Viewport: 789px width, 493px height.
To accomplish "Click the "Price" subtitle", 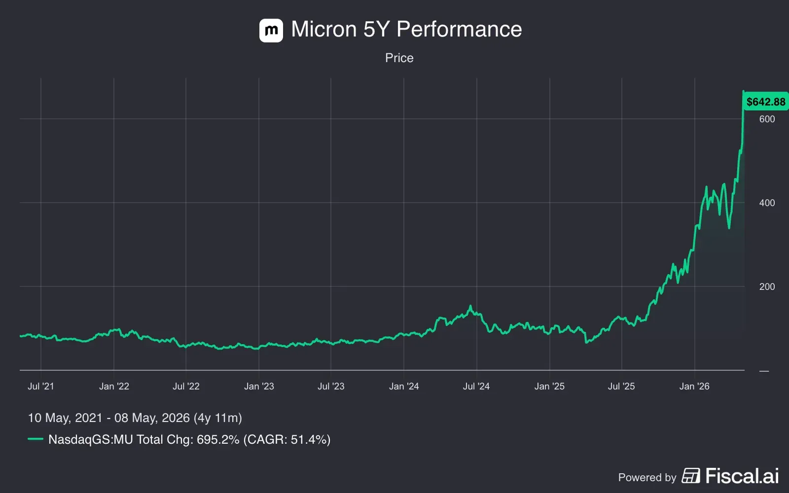I will [x=399, y=58].
